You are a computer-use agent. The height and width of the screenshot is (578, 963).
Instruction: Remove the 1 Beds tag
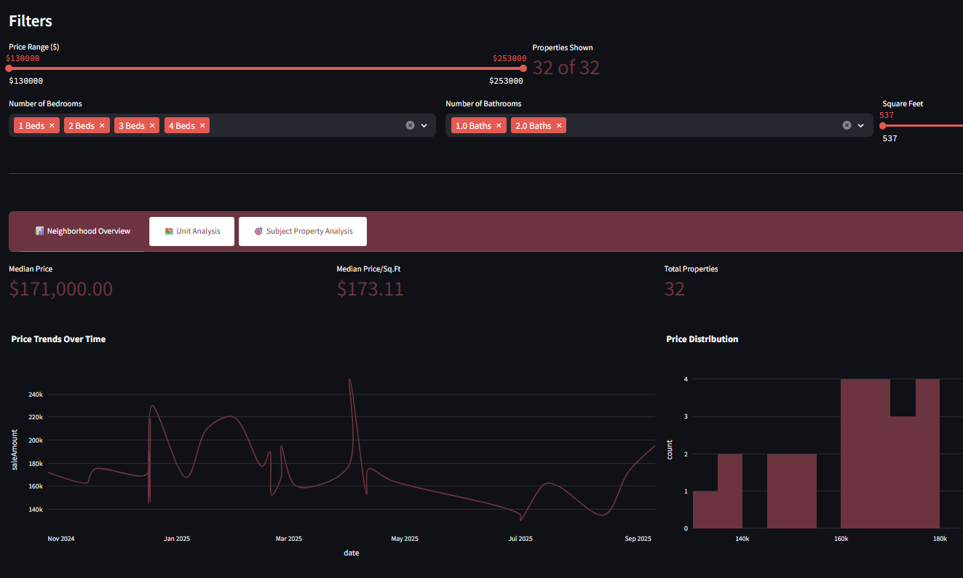(x=52, y=126)
